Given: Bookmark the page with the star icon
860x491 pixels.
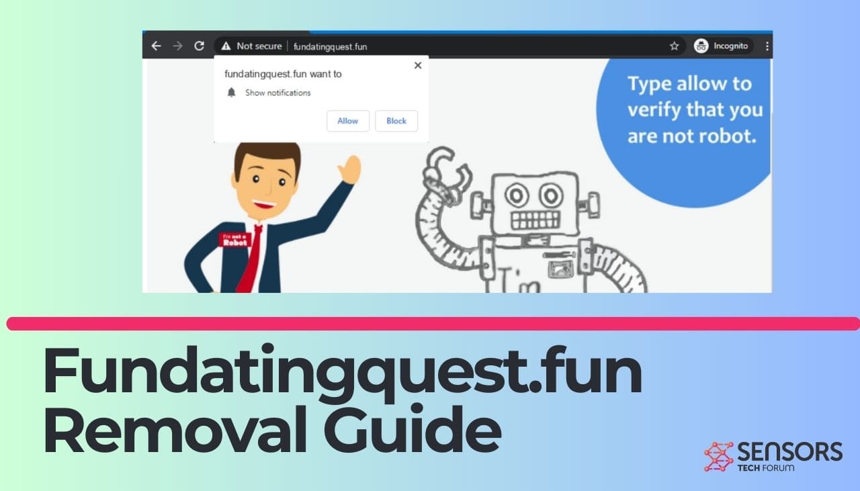Looking at the screenshot, I should (673, 46).
